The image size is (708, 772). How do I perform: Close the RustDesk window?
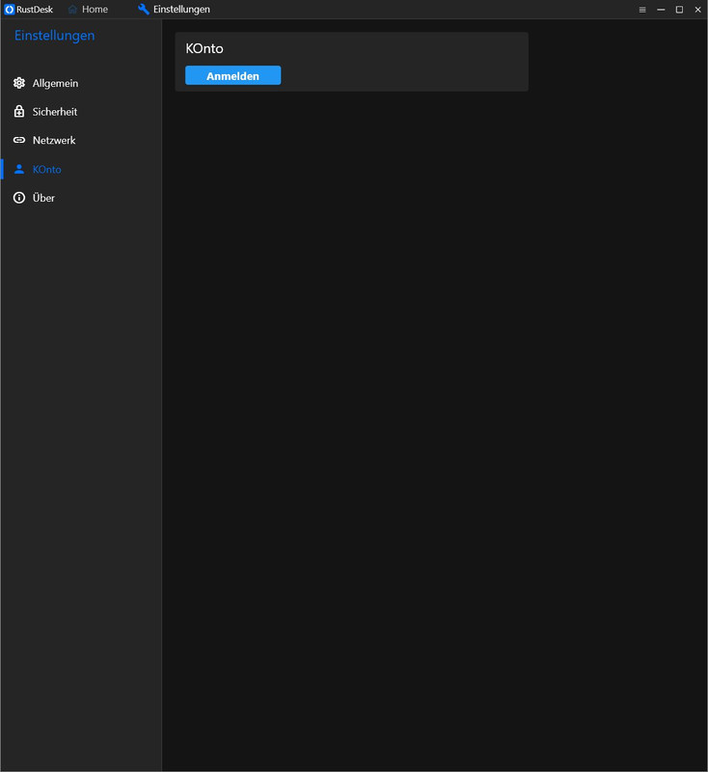pos(697,10)
